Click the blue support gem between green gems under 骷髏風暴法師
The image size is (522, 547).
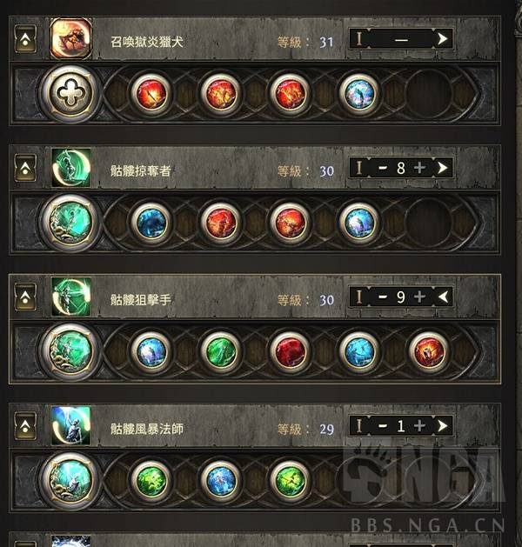tap(220, 480)
